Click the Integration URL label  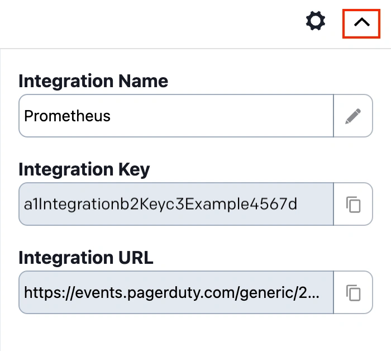[86, 258]
